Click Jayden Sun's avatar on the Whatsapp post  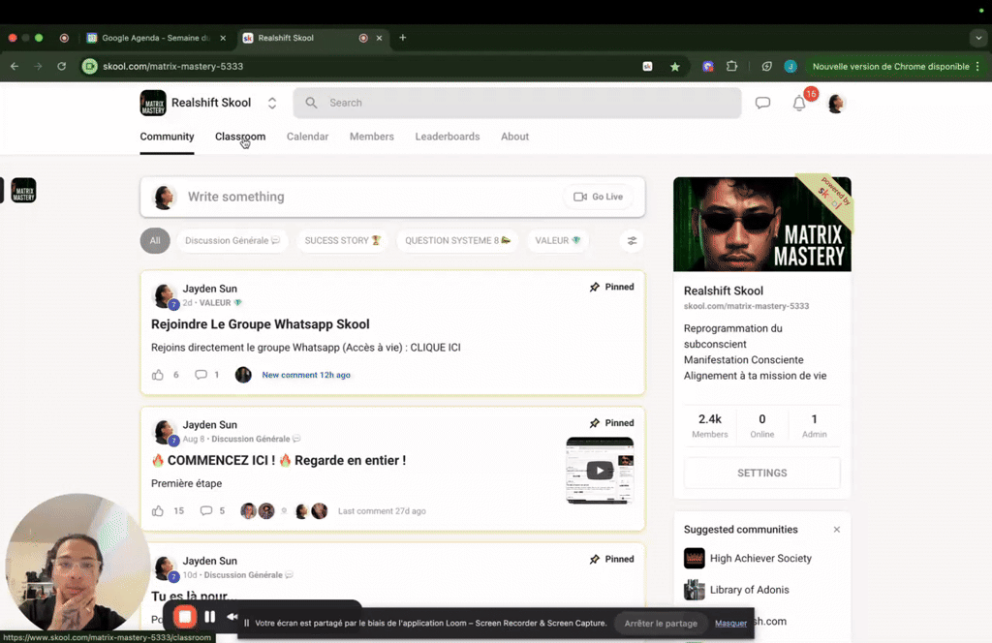click(165, 295)
